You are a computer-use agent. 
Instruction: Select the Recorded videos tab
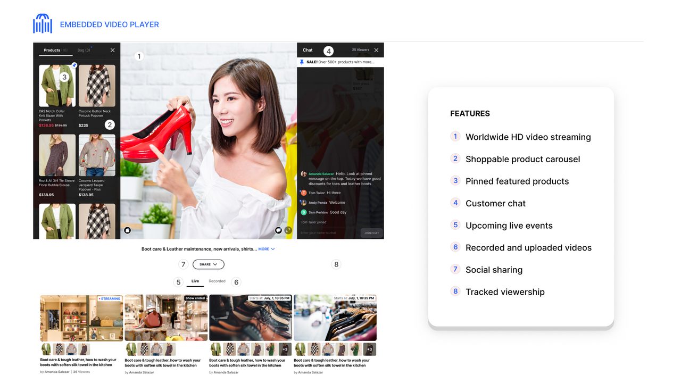coord(217,281)
